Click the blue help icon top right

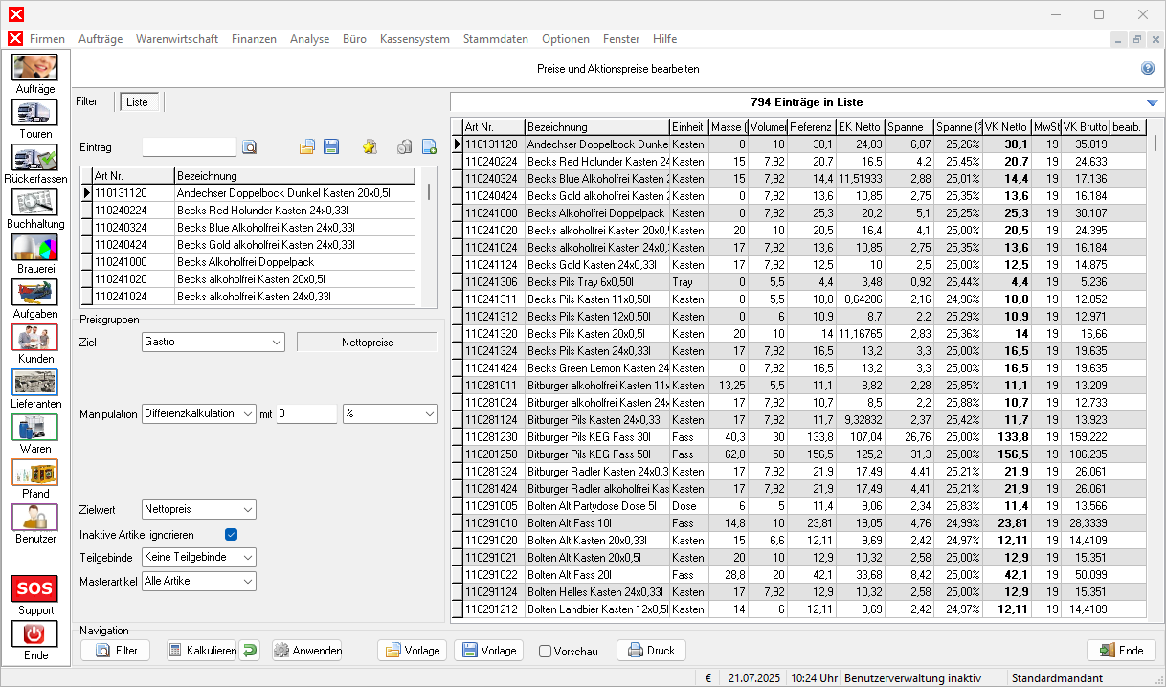(x=1148, y=69)
